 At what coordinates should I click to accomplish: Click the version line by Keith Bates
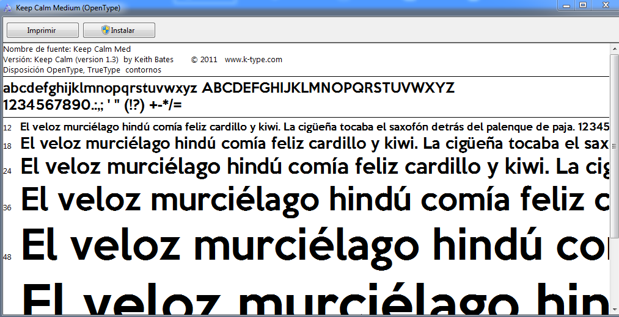tap(88, 60)
